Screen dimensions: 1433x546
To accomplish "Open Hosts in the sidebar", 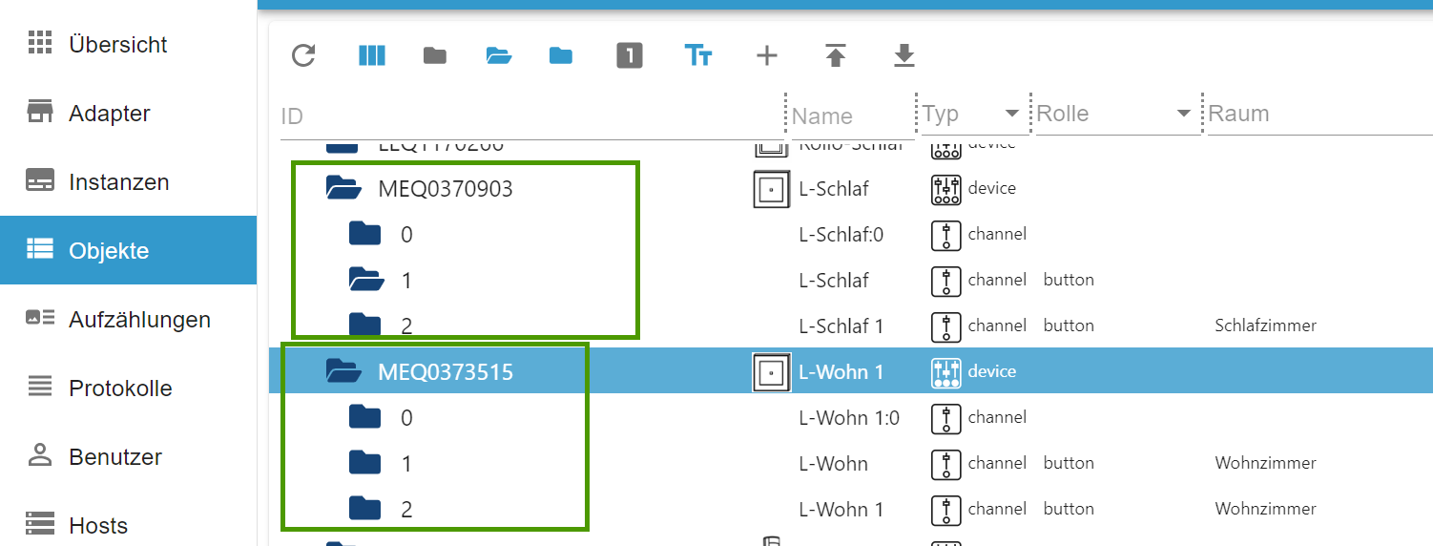I will pyautogui.click(x=128, y=525).
